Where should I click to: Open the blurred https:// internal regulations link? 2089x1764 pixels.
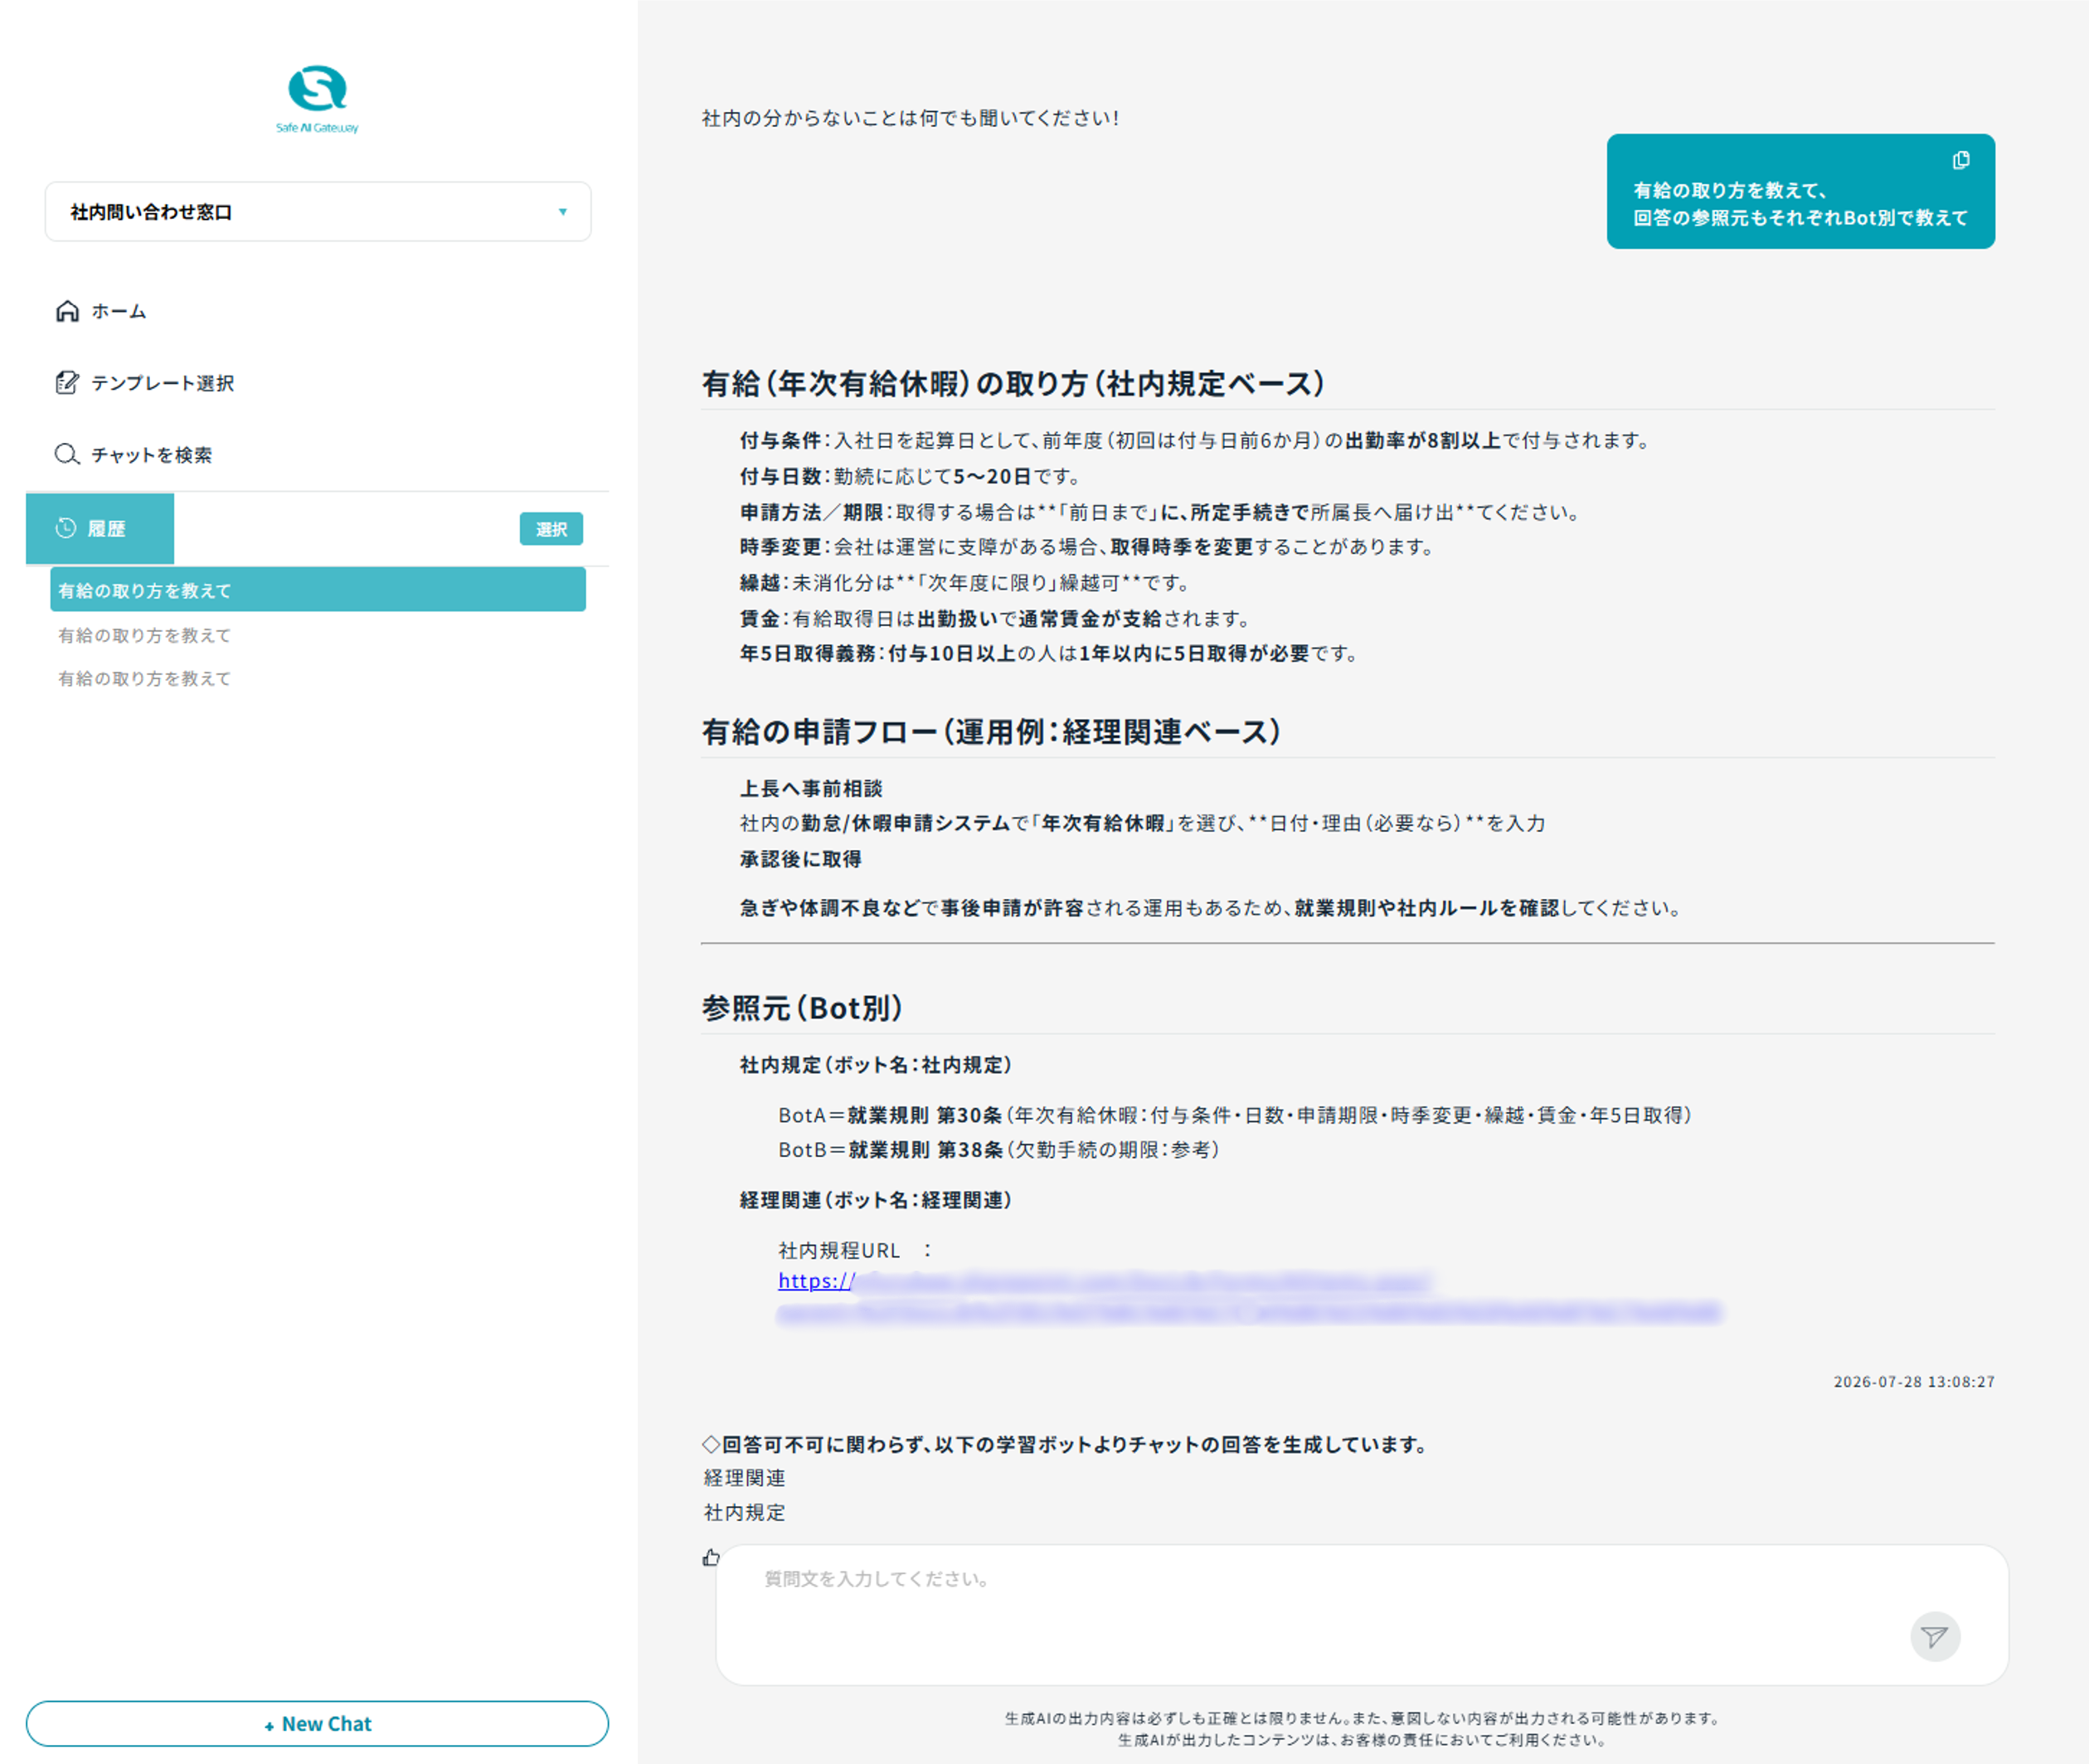[x=1248, y=1296]
